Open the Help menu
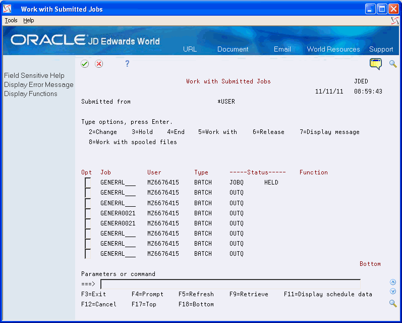402x323 pixels. point(28,20)
